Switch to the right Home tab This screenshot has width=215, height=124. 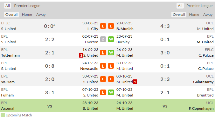pyautogui.click(x=194, y=15)
